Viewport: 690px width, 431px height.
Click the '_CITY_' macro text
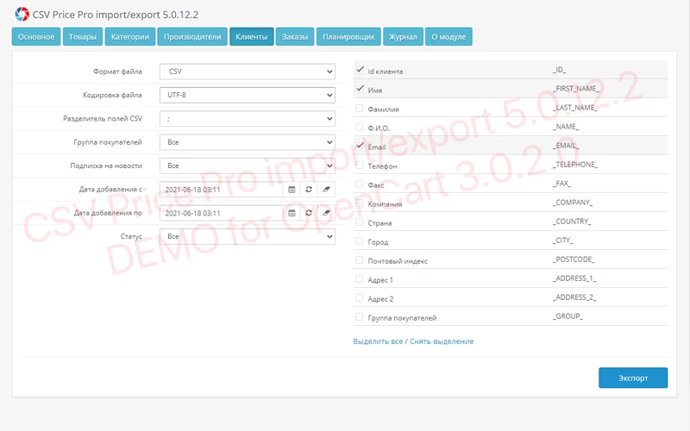[x=563, y=240]
